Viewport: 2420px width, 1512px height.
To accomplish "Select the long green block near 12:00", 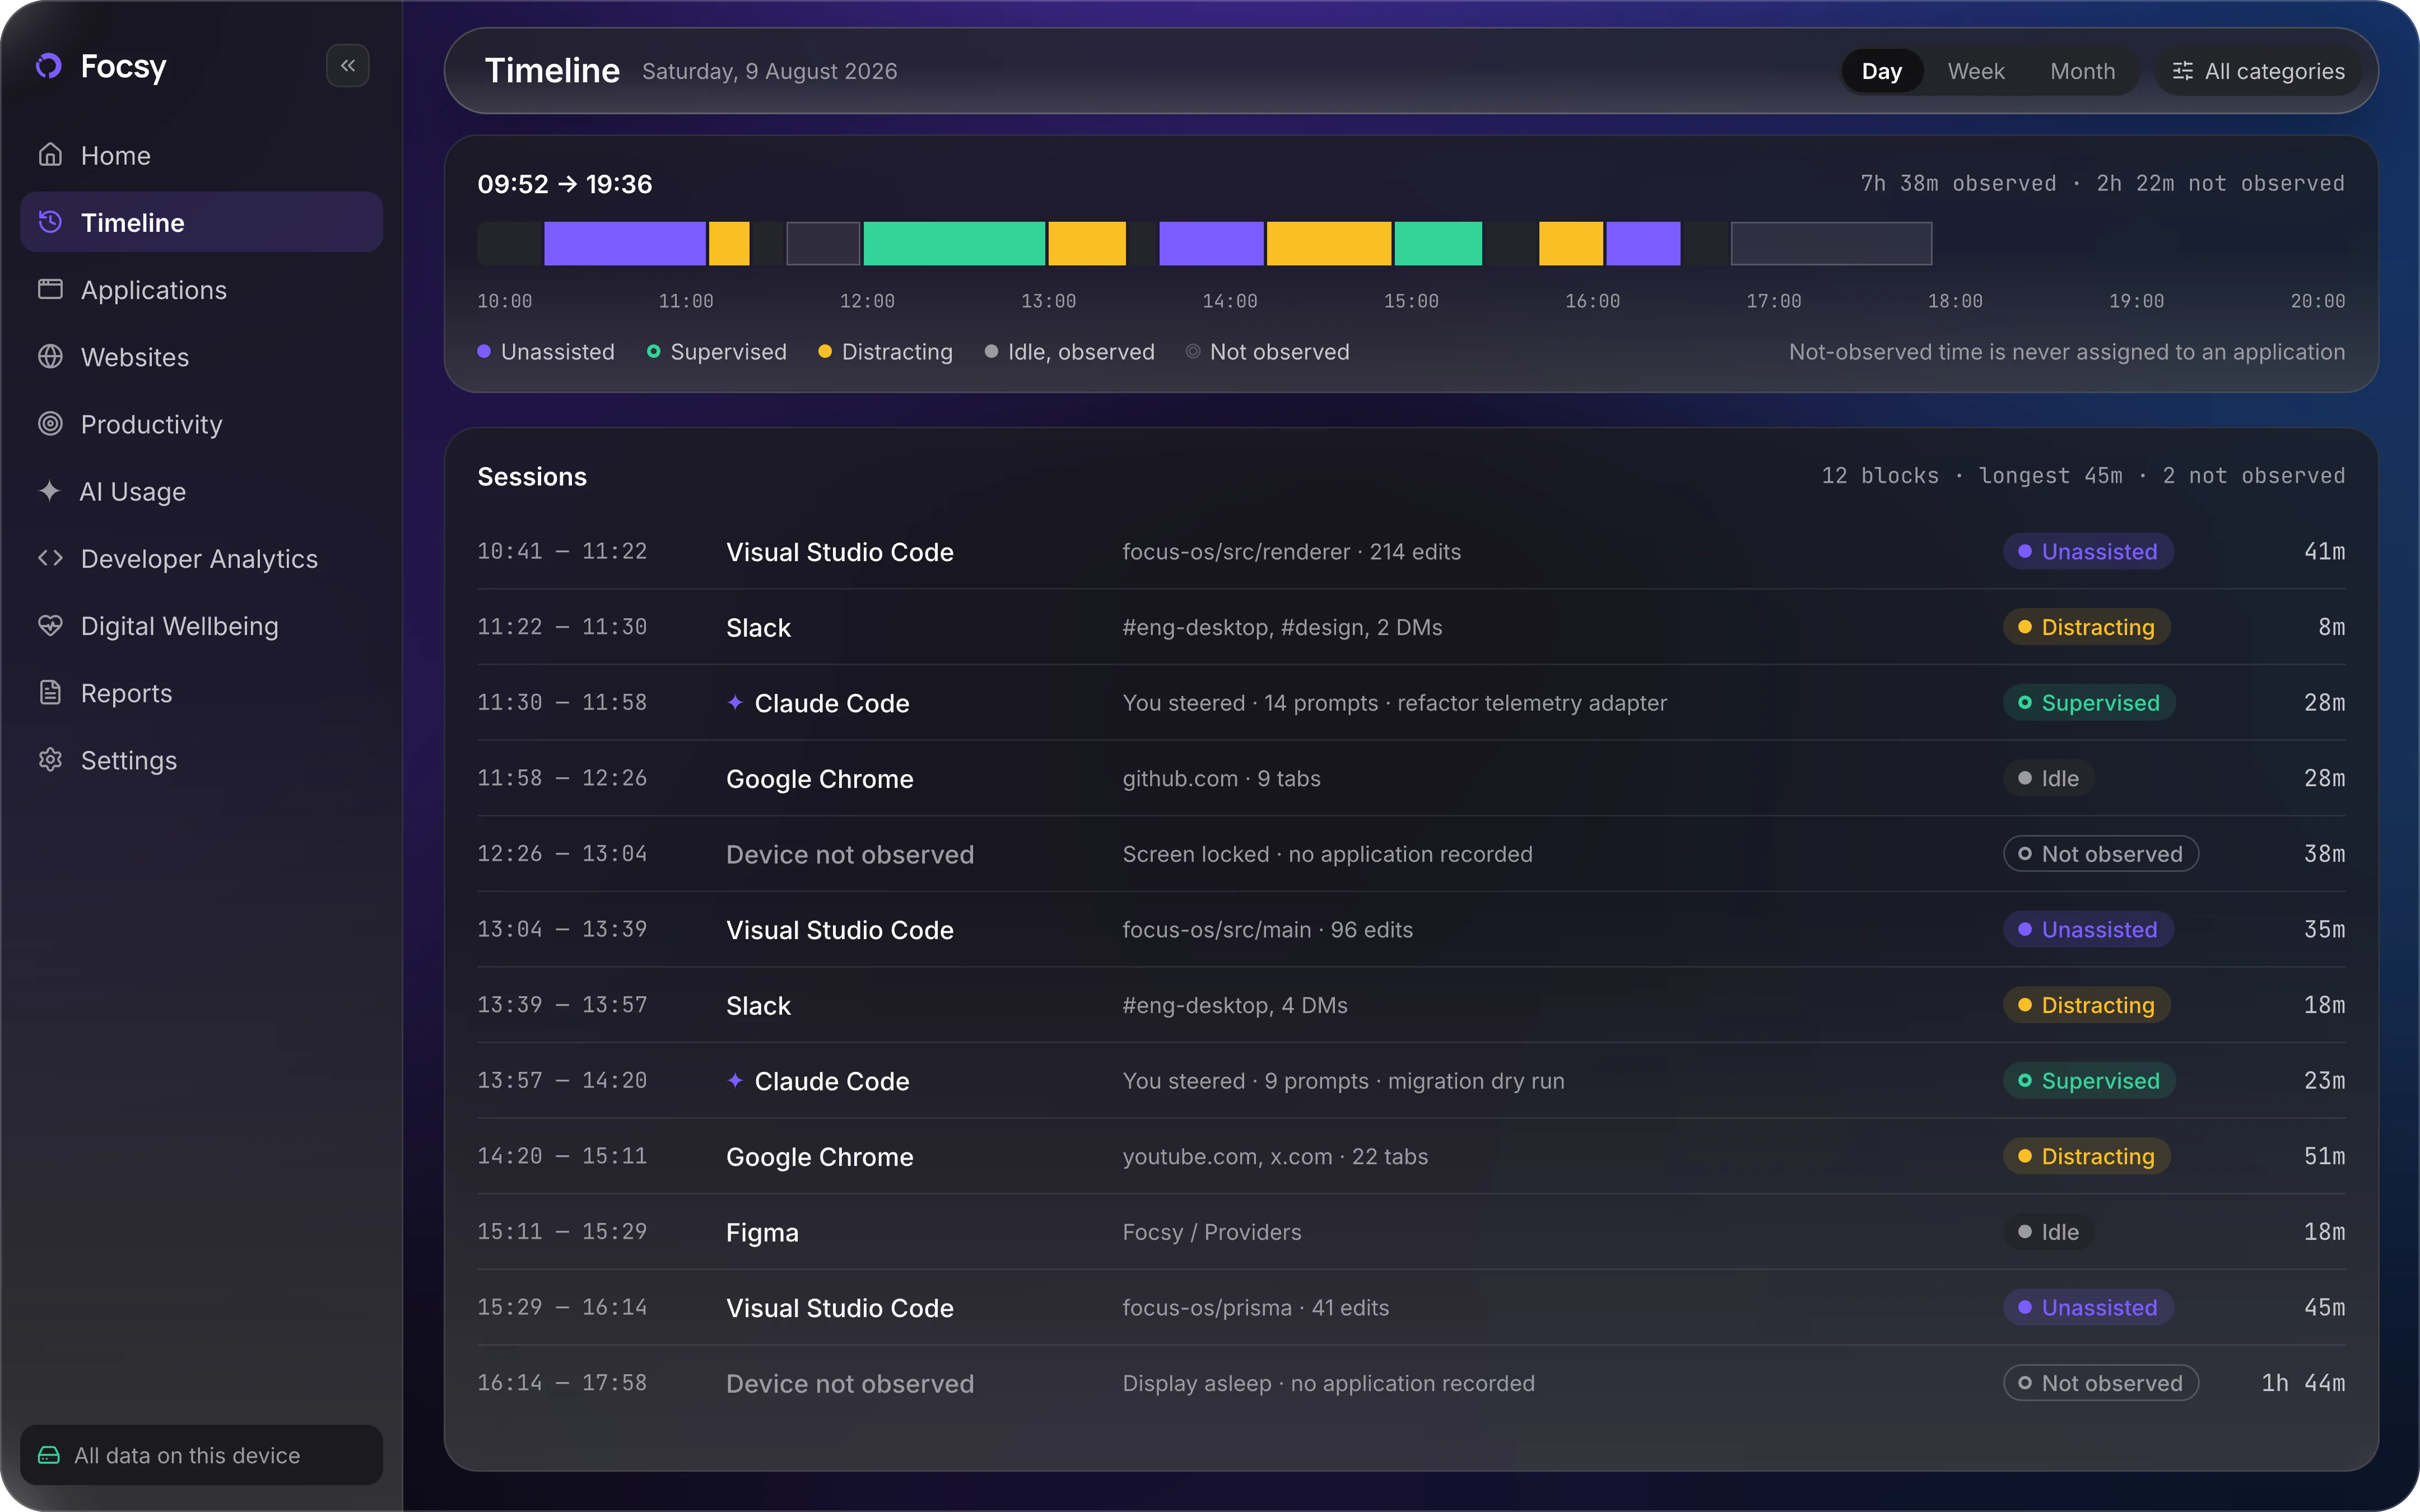I will 954,243.
